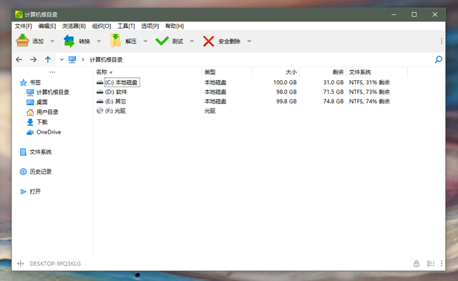Expand the 添加 dropdown arrow
This screenshot has height=281, width=458.
tap(52, 41)
